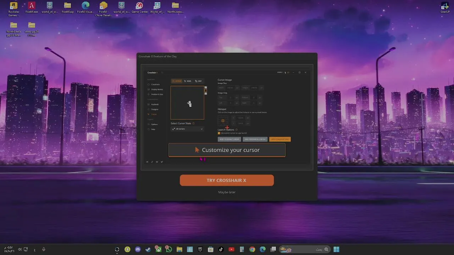Viewport: 454px width, 255px height.
Task: Click the taskbar search box
Action: coord(304,249)
